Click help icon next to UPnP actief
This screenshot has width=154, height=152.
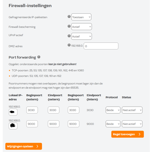click(69, 36)
